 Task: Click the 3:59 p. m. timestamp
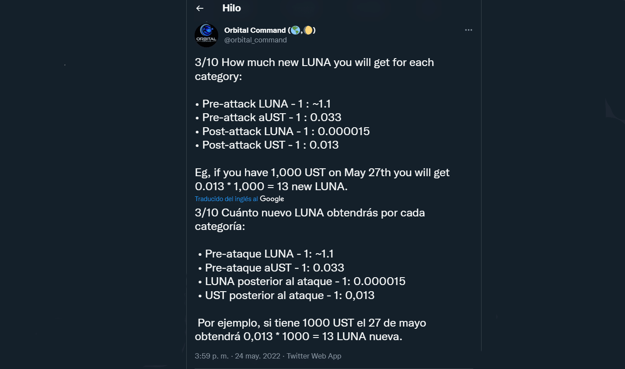[212, 356]
